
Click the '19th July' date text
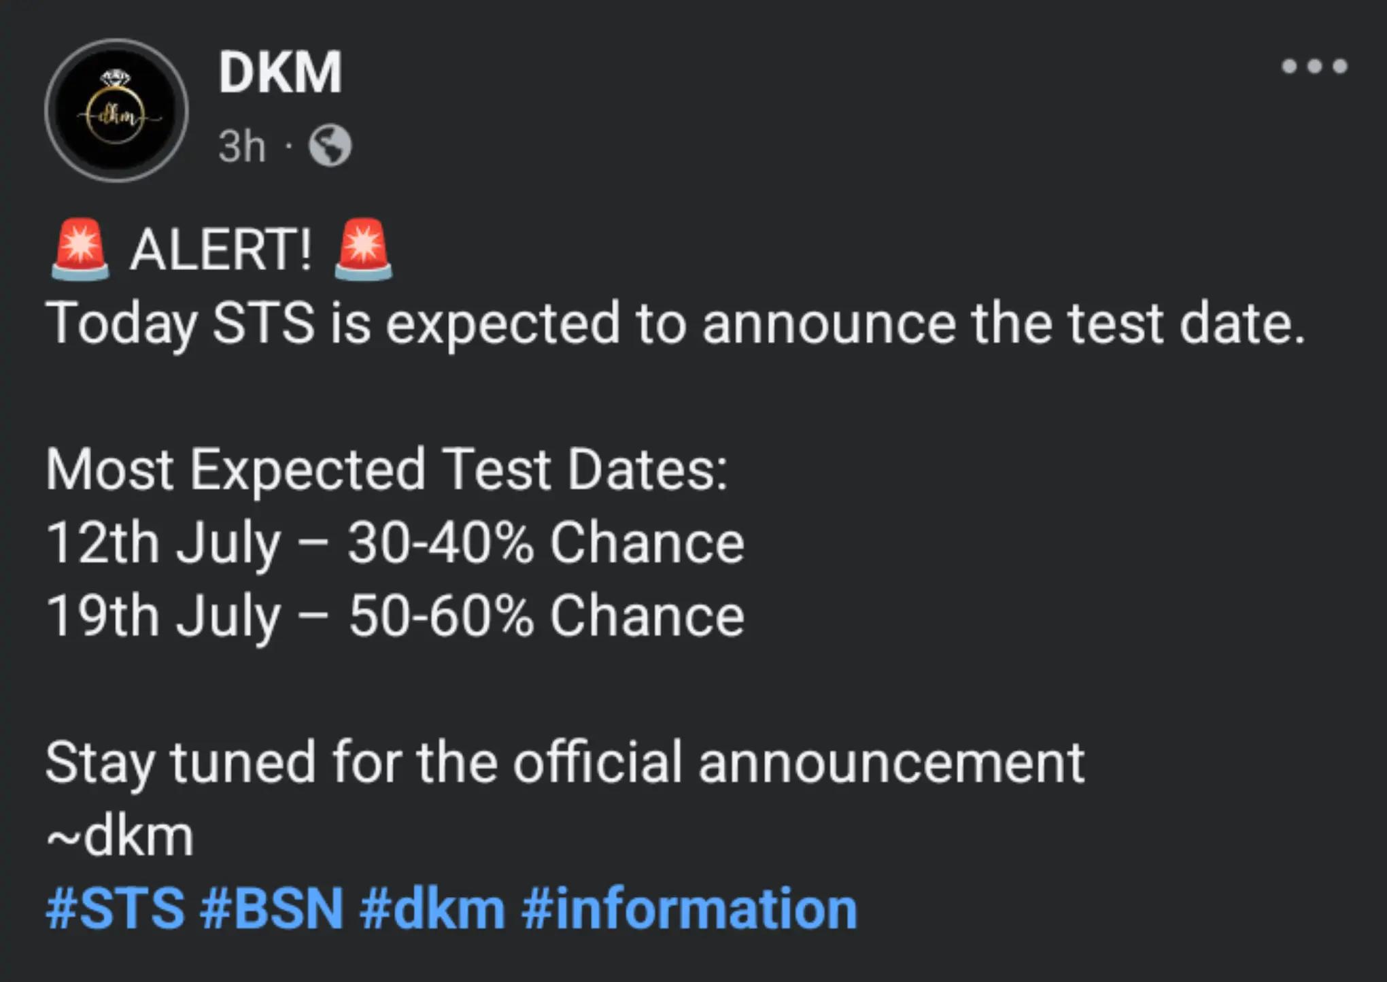coord(163,617)
